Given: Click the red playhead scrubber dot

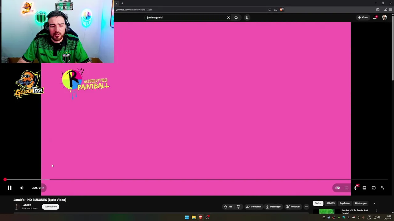Looking at the screenshot, I should 5,180.
